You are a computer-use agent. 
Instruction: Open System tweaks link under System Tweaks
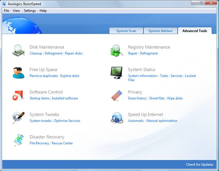40,121
